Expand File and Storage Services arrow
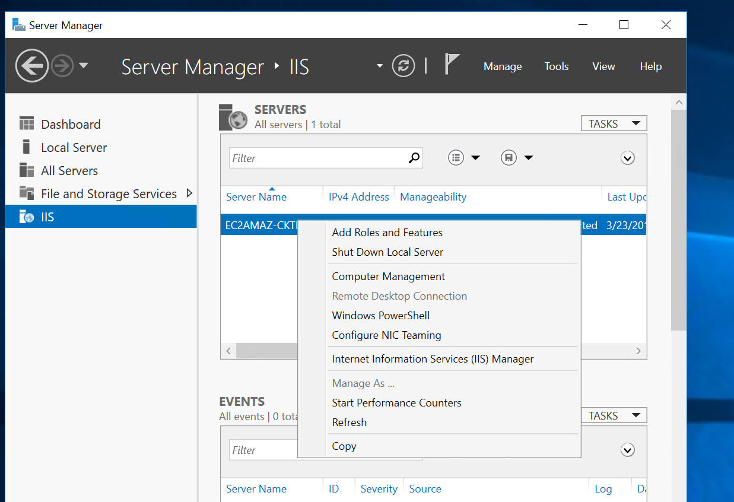Screen dimensions: 734x502 click(x=189, y=193)
